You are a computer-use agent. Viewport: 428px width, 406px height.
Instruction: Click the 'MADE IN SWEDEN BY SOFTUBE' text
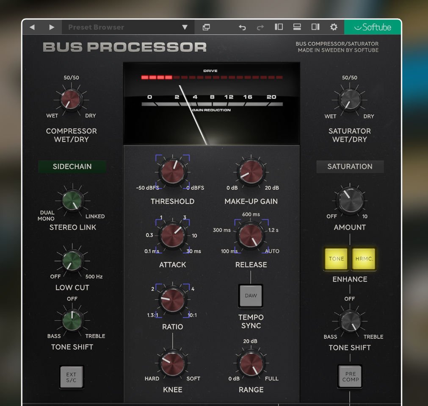338,50
